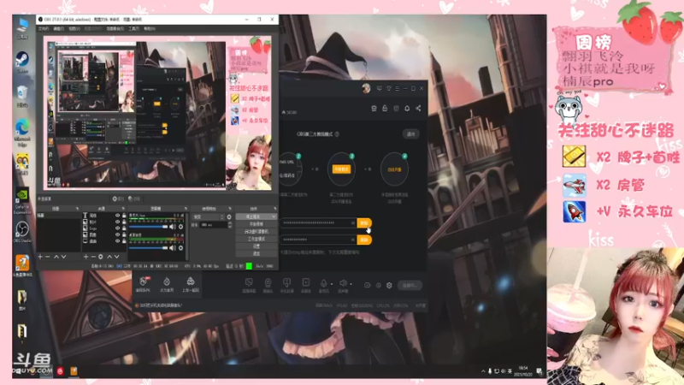Toggle visibility eye of second source row
Viewport: 684px width, 385px height.
[117, 222]
